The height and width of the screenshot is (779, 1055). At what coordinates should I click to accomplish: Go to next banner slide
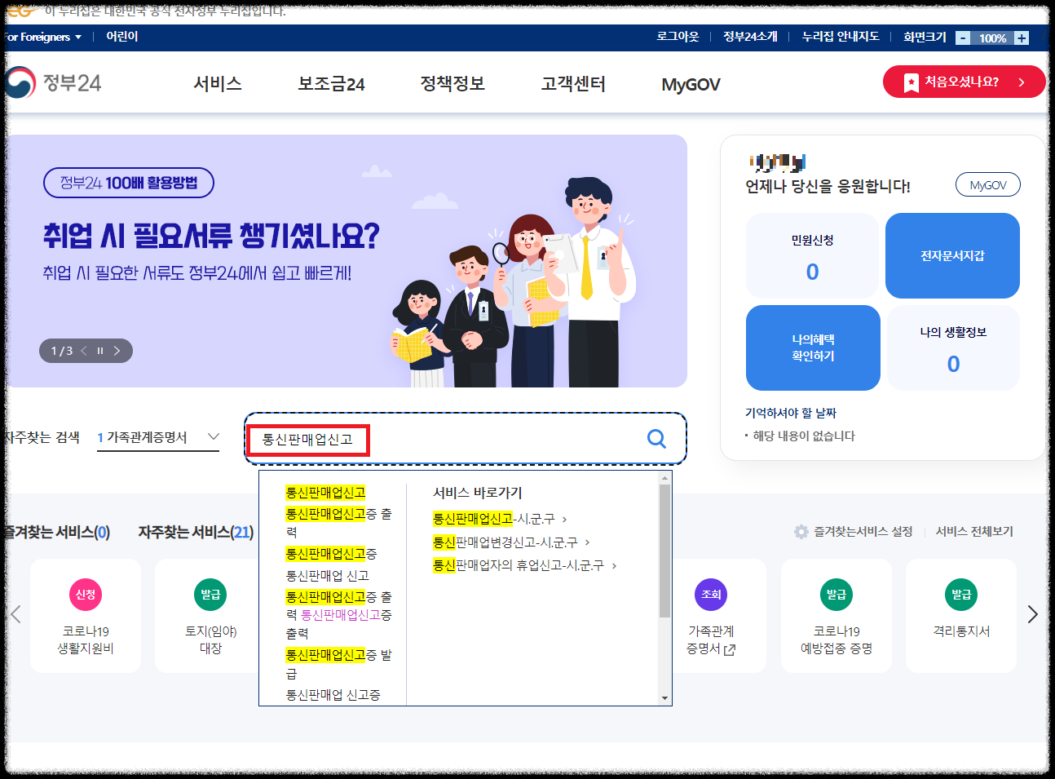coord(117,351)
